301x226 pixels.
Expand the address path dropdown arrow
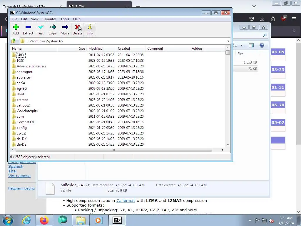click(x=228, y=41)
